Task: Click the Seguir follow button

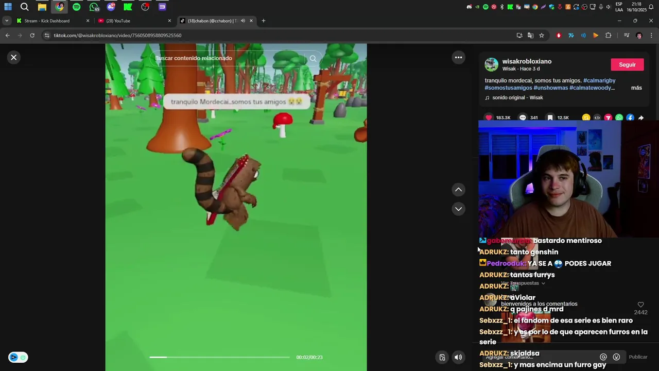Action: [627, 64]
